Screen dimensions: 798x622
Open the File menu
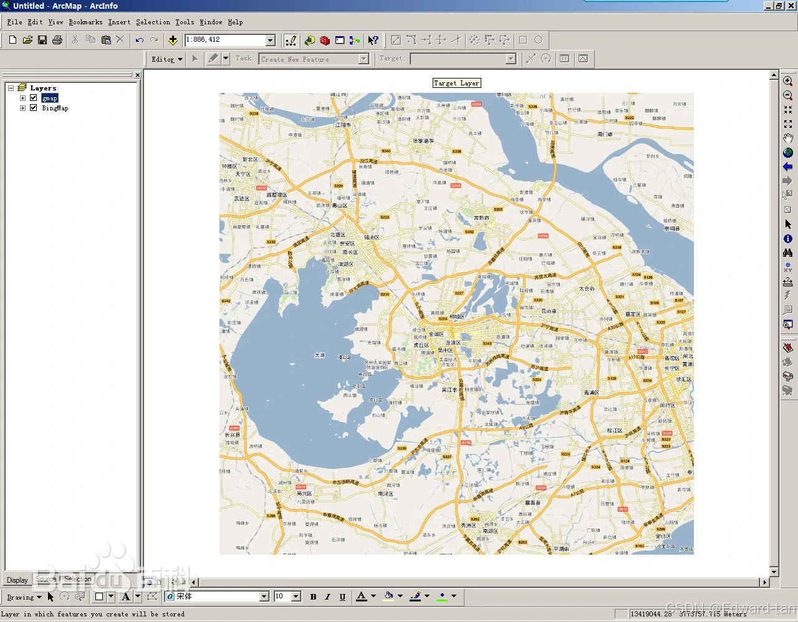point(15,22)
